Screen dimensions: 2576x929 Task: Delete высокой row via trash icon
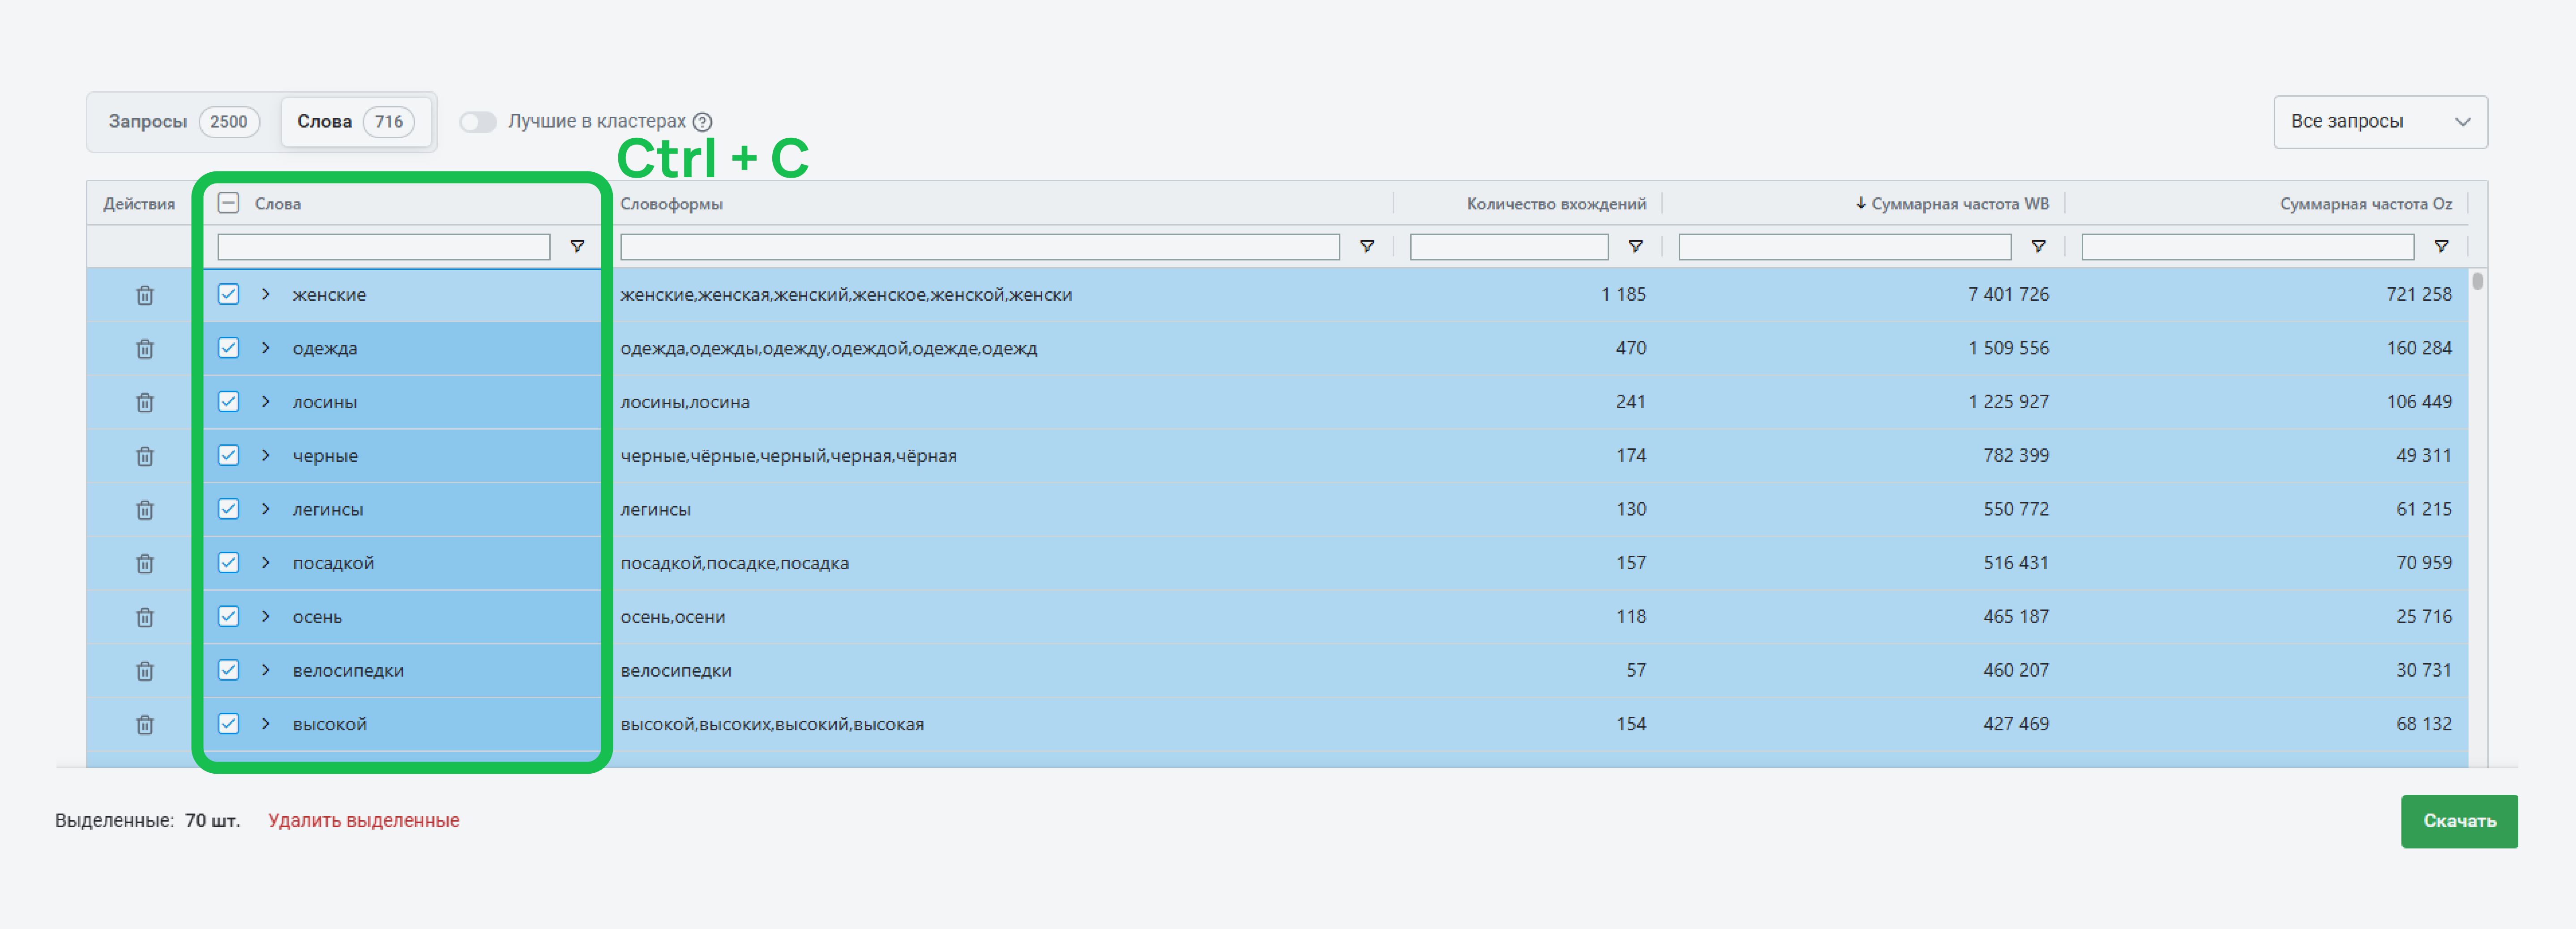[x=145, y=725]
